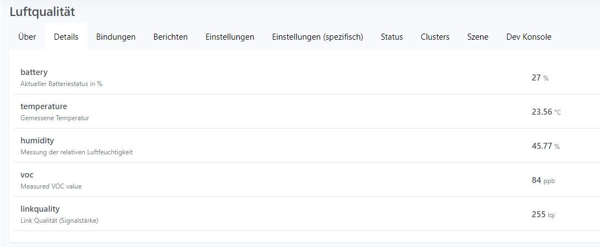This screenshot has height=247, width=600.
Task: Open the Über tab
Action: coord(27,37)
